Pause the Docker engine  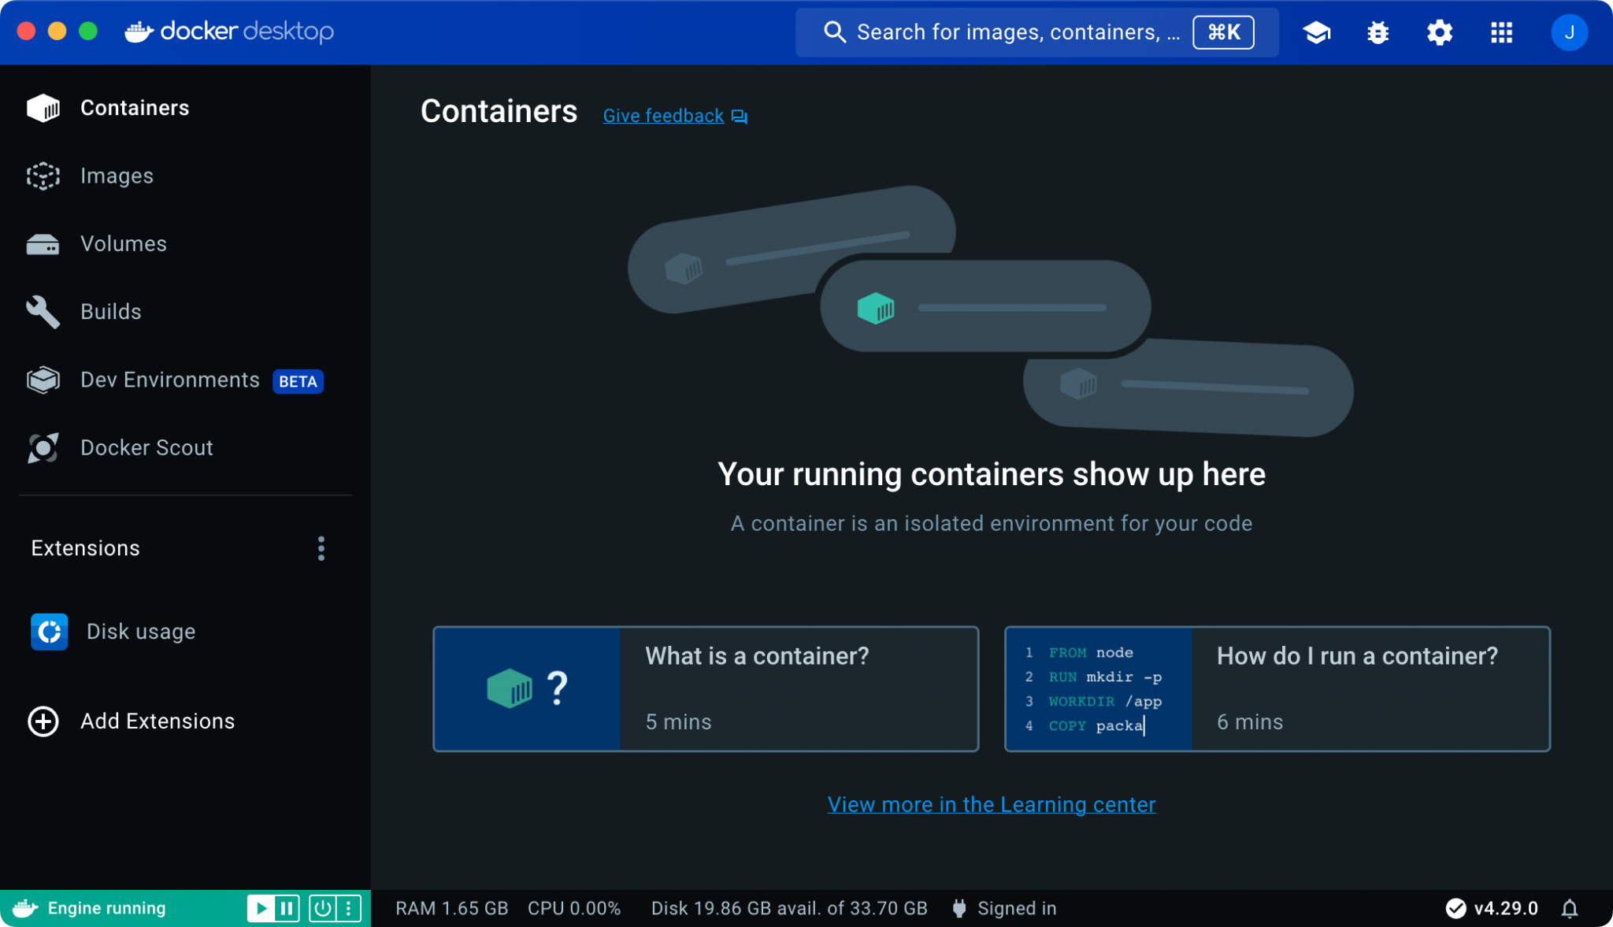[287, 909]
